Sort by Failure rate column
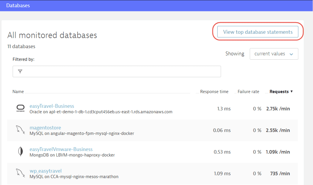Screen dimensions: 313x185 [248, 92]
